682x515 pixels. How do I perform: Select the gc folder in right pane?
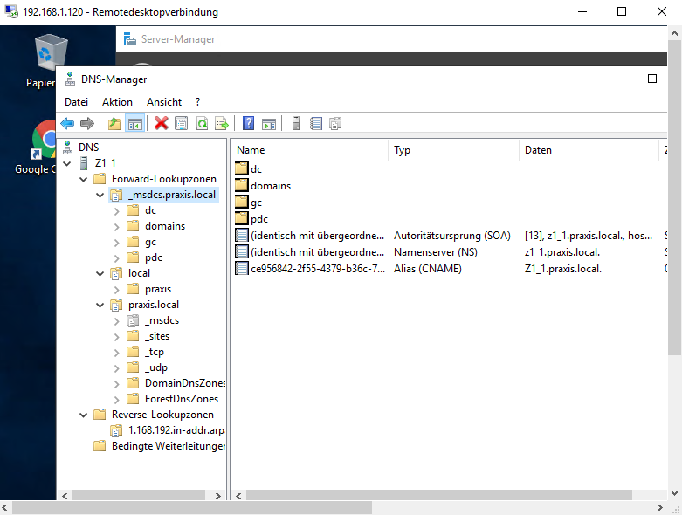click(x=249, y=203)
